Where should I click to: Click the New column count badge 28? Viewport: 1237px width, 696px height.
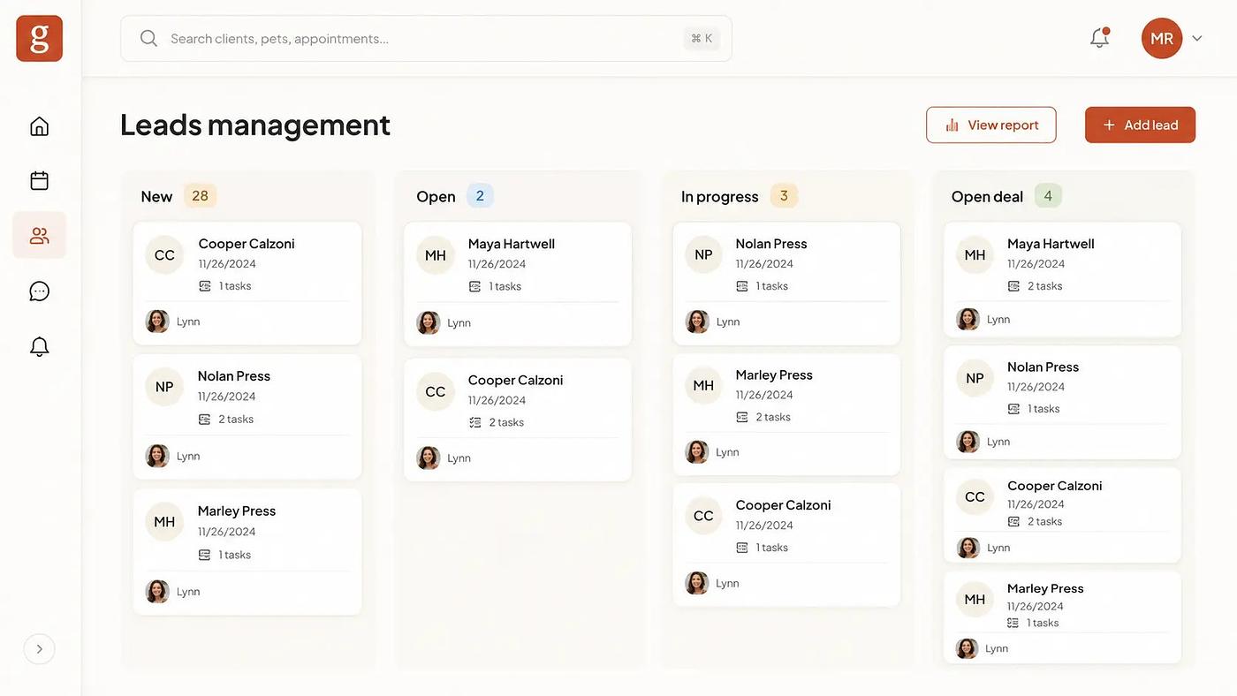[x=200, y=195]
